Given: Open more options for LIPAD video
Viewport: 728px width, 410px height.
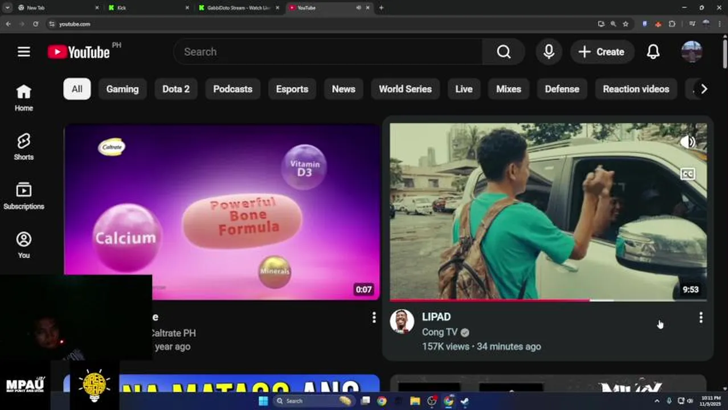Looking at the screenshot, I should [701, 318].
